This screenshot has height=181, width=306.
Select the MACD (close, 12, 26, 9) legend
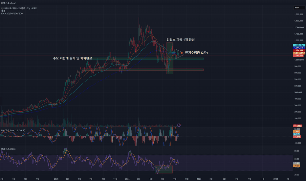point(13,130)
